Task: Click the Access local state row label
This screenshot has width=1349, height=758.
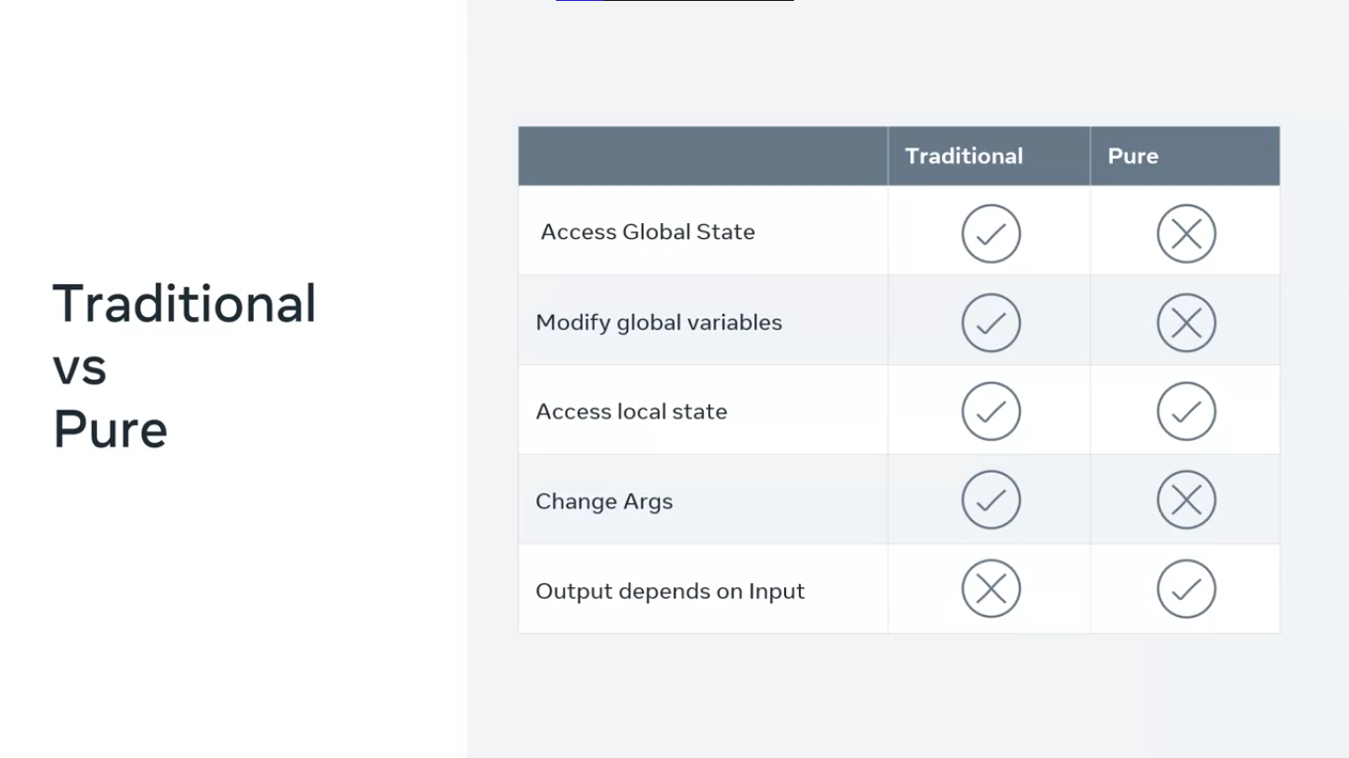Action: 631,412
